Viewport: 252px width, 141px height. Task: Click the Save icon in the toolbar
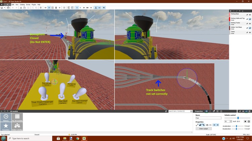click(2, 8)
